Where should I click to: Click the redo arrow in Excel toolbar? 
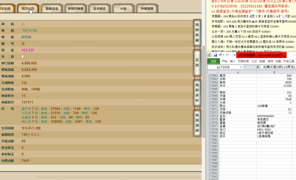(x=227, y=55)
